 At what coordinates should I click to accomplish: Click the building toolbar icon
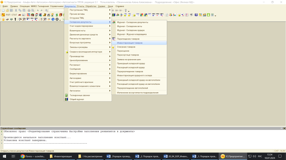[32, 15]
